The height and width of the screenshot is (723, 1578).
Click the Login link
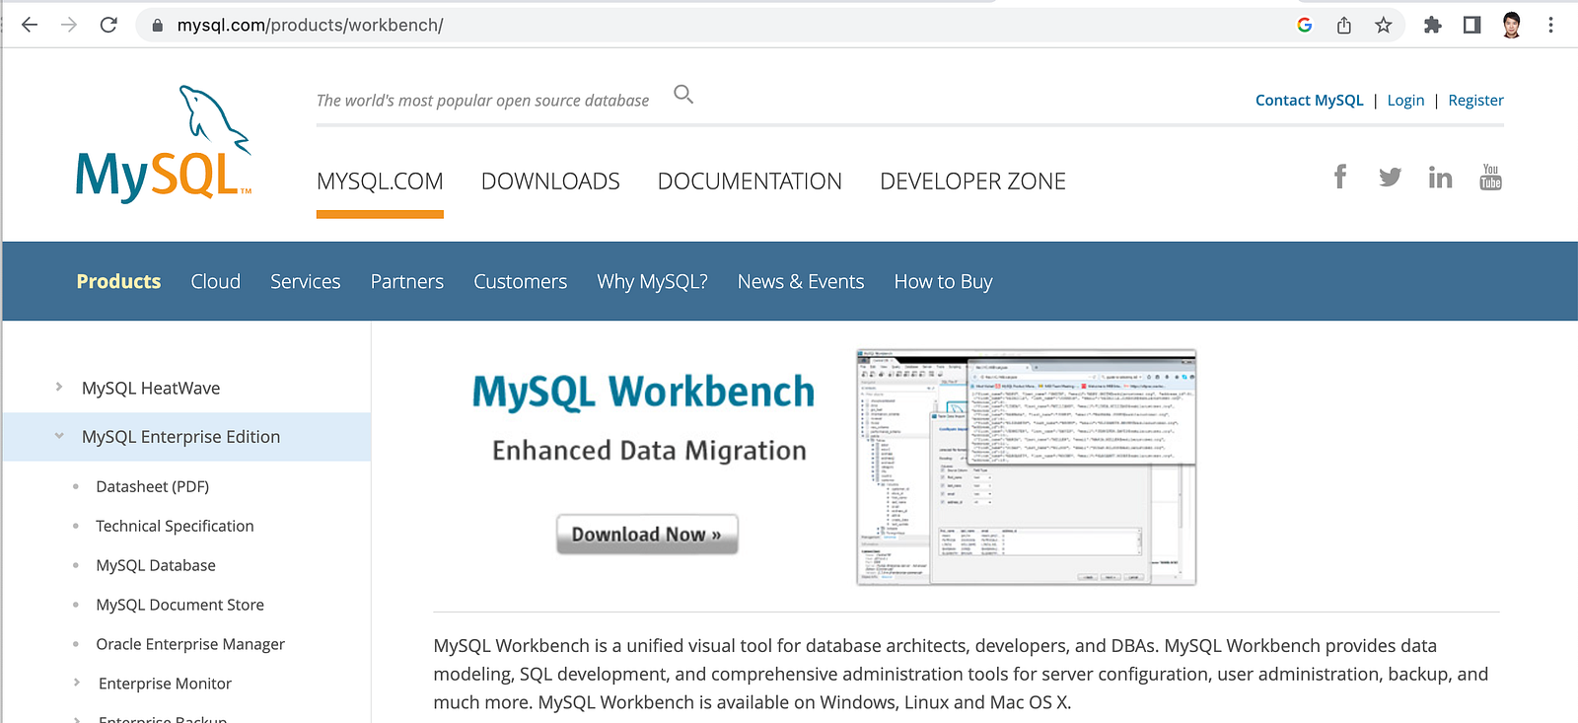pyautogui.click(x=1405, y=101)
